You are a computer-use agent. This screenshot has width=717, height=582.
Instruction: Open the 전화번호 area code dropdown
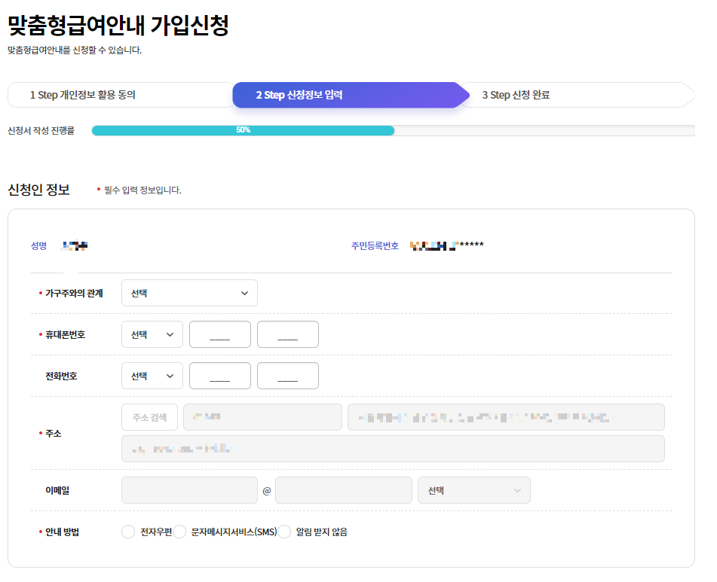(152, 375)
